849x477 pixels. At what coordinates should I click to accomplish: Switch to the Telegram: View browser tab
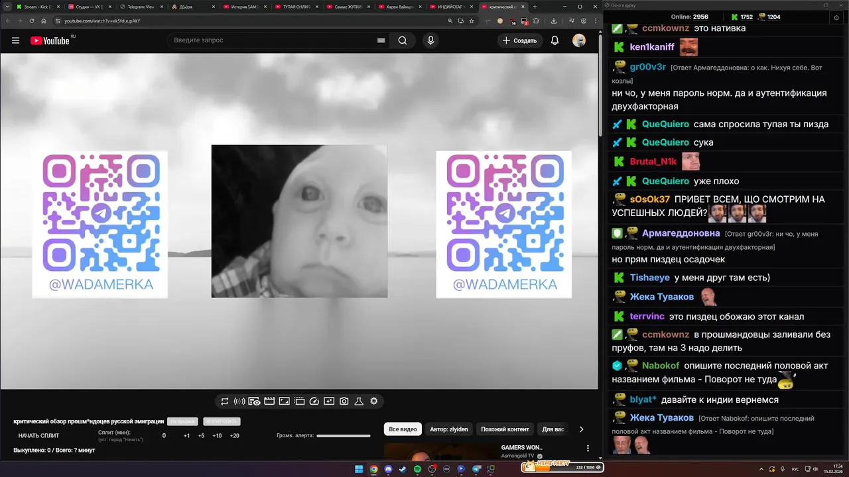click(140, 7)
